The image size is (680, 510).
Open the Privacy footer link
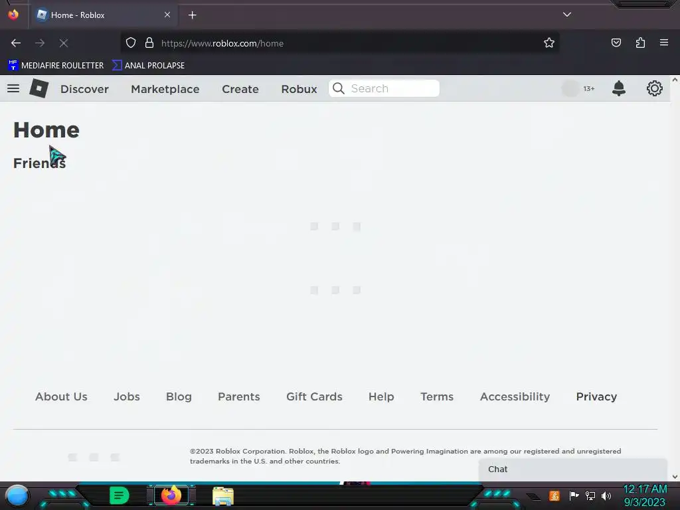[x=596, y=396]
